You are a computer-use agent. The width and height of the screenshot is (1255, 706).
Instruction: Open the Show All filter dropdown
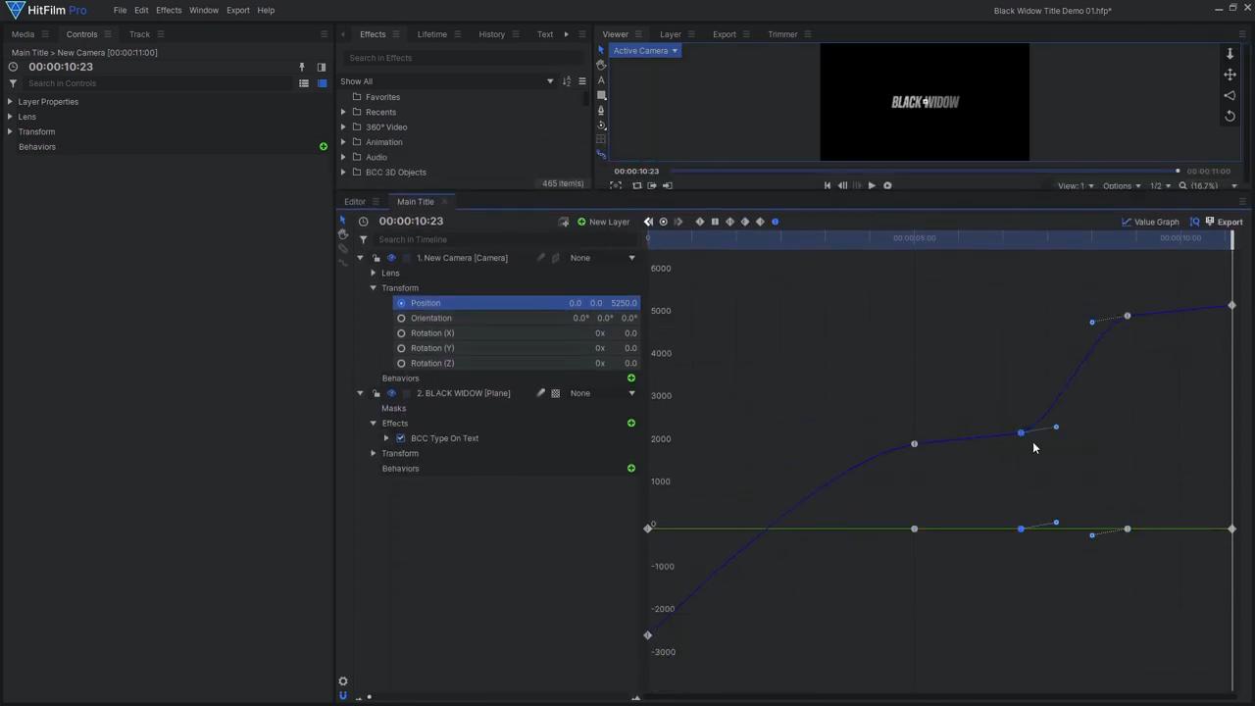click(447, 81)
